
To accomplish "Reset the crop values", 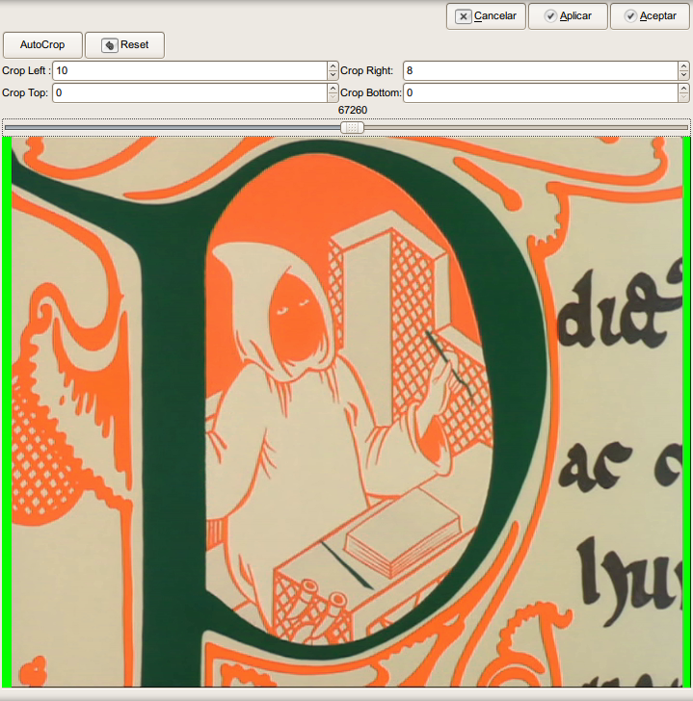I will [x=124, y=45].
